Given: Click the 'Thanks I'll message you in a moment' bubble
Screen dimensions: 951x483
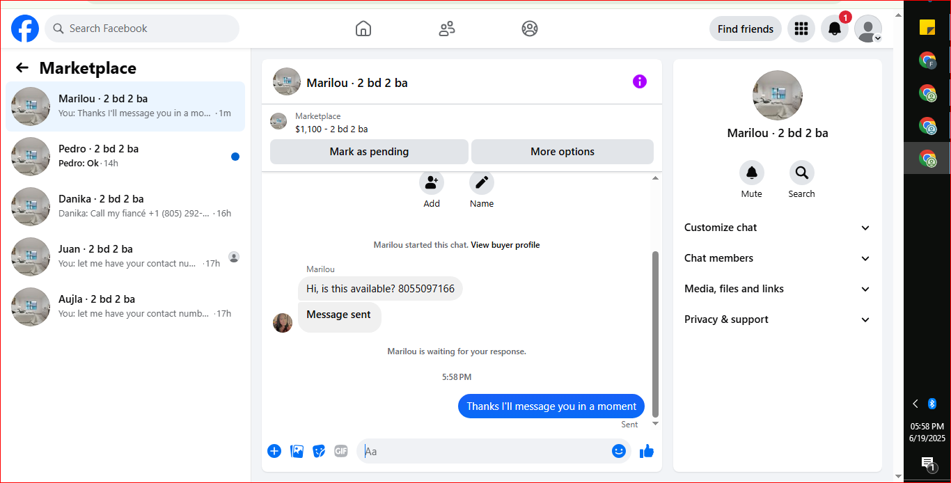Looking at the screenshot, I should tap(551, 406).
